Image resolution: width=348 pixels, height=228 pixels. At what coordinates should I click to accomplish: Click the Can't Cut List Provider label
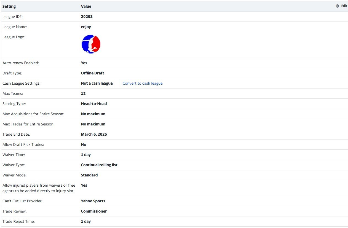click(x=23, y=201)
